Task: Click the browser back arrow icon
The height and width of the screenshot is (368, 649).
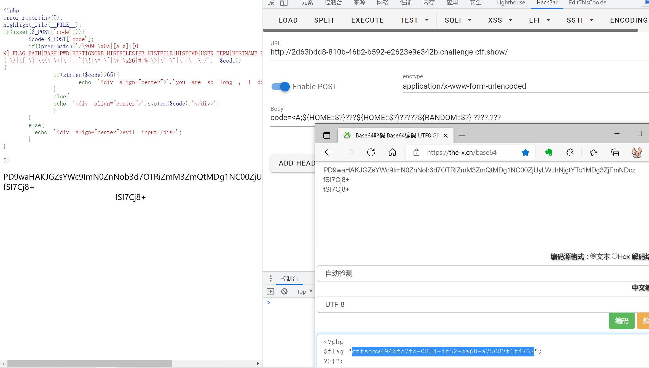Action: (328, 152)
